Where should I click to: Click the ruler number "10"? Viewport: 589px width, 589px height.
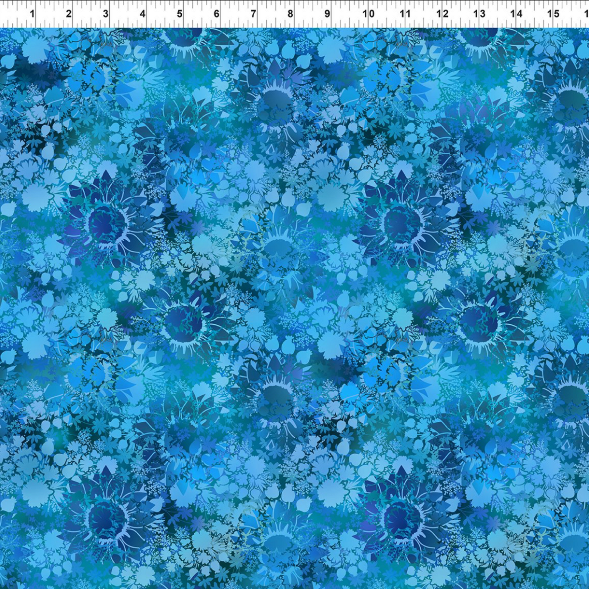368,14
